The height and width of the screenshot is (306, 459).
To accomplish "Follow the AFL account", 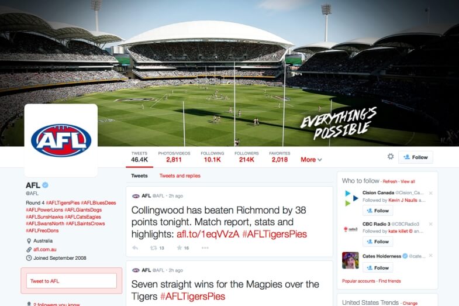I will pos(415,157).
